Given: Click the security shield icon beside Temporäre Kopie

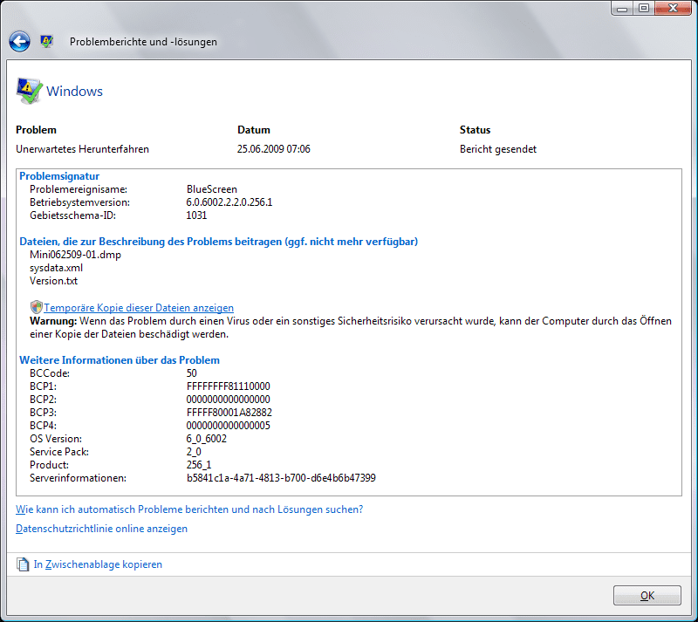Looking at the screenshot, I should 36,307.
